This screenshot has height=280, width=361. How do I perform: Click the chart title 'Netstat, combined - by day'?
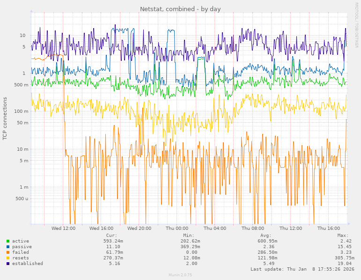180,9
